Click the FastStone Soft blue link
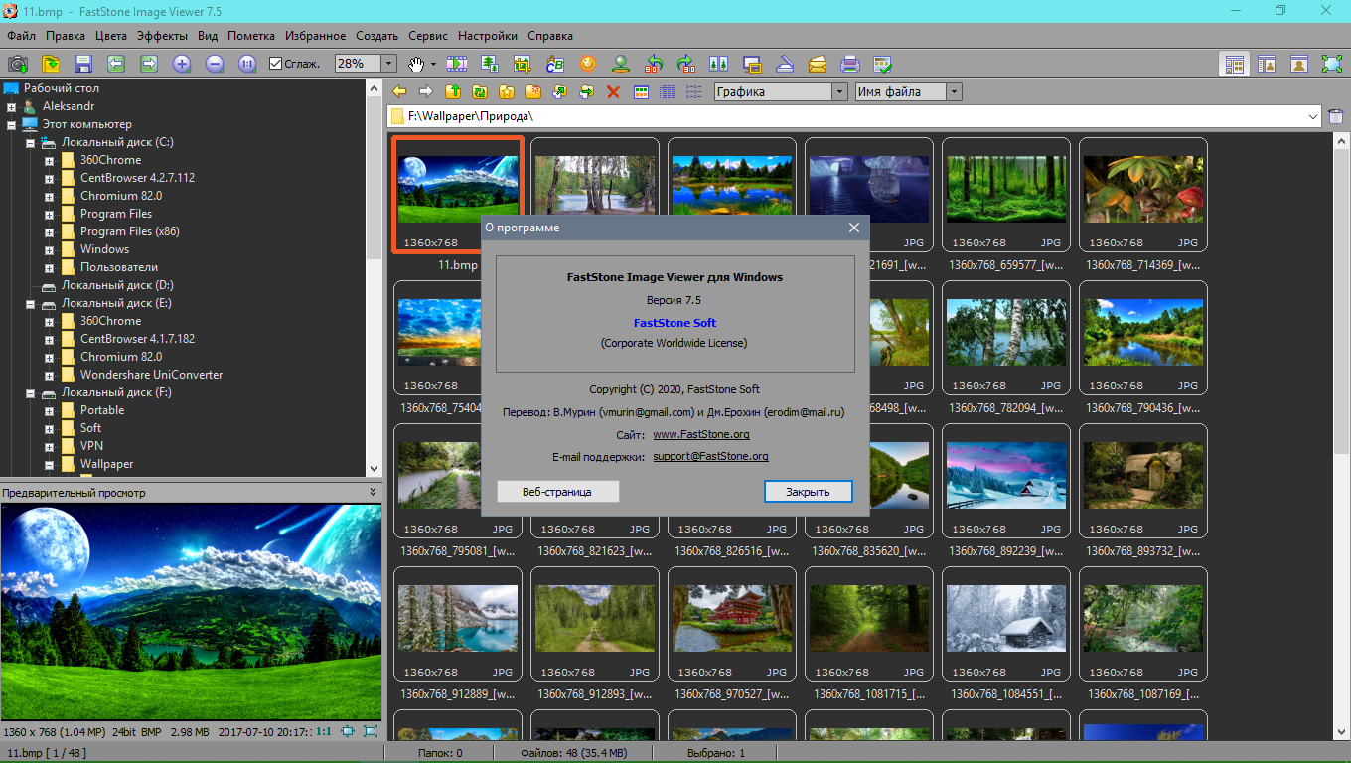Image resolution: width=1351 pixels, height=763 pixels. click(675, 323)
